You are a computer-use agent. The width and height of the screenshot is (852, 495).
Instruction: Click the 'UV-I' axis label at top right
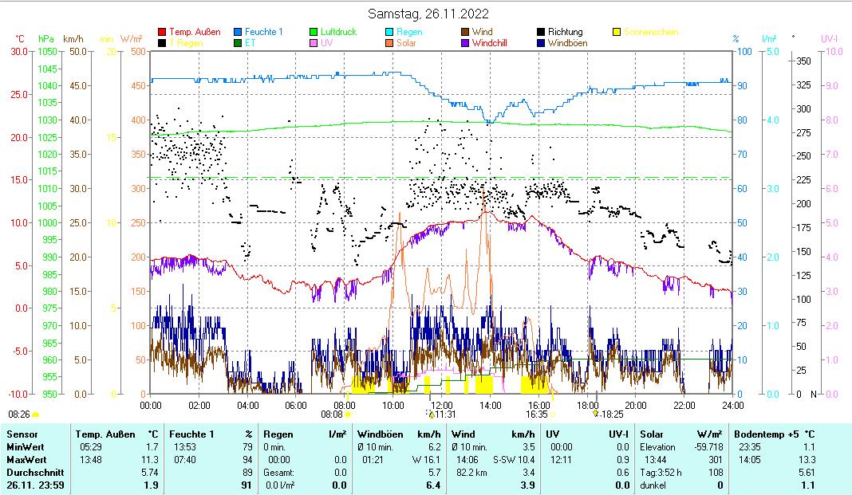pyautogui.click(x=829, y=38)
